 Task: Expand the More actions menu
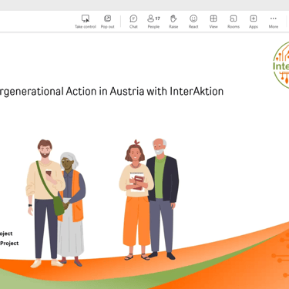pyautogui.click(x=274, y=22)
